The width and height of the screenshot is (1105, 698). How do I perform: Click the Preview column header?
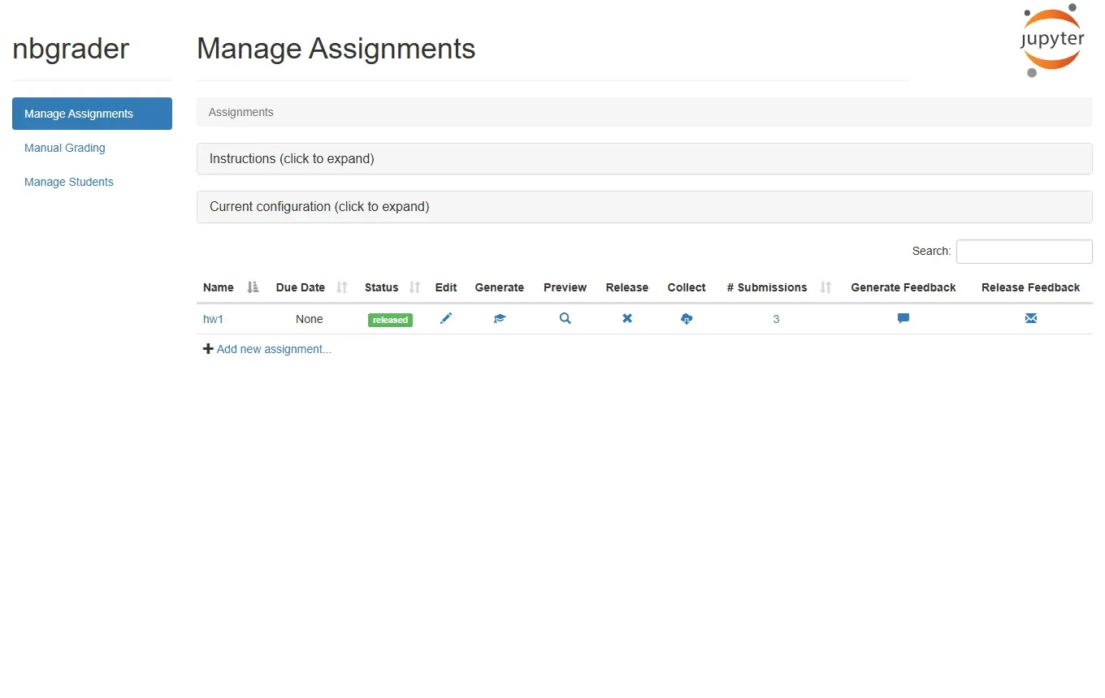click(565, 287)
